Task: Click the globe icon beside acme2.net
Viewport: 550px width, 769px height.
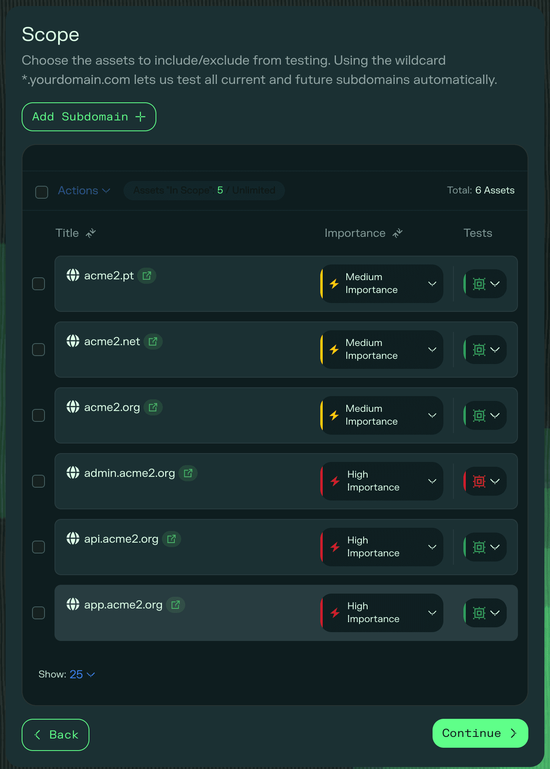Action: point(73,341)
